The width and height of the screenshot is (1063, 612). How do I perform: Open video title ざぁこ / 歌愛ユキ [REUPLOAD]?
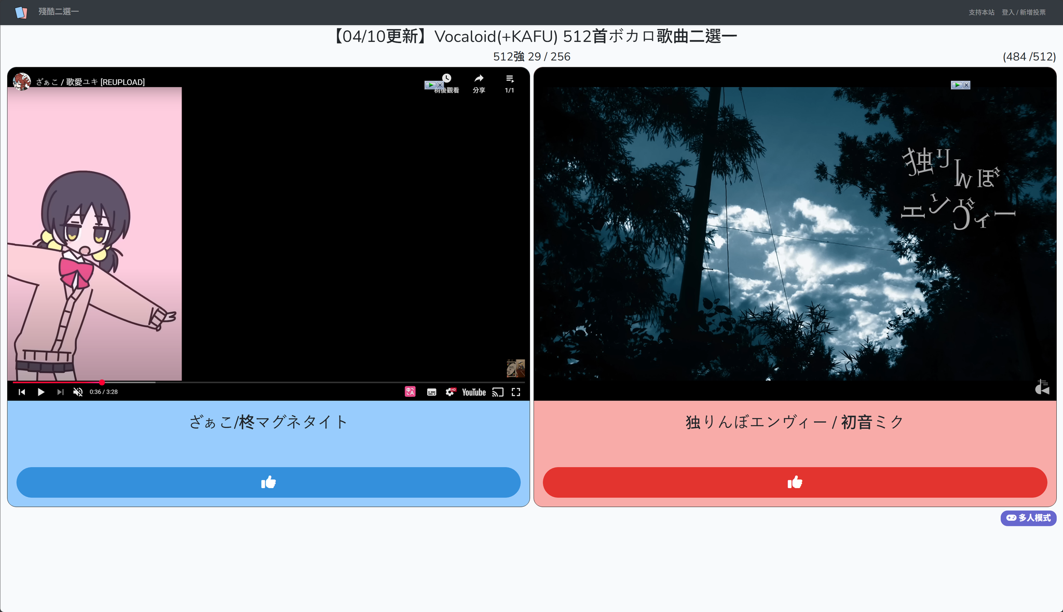pos(90,82)
